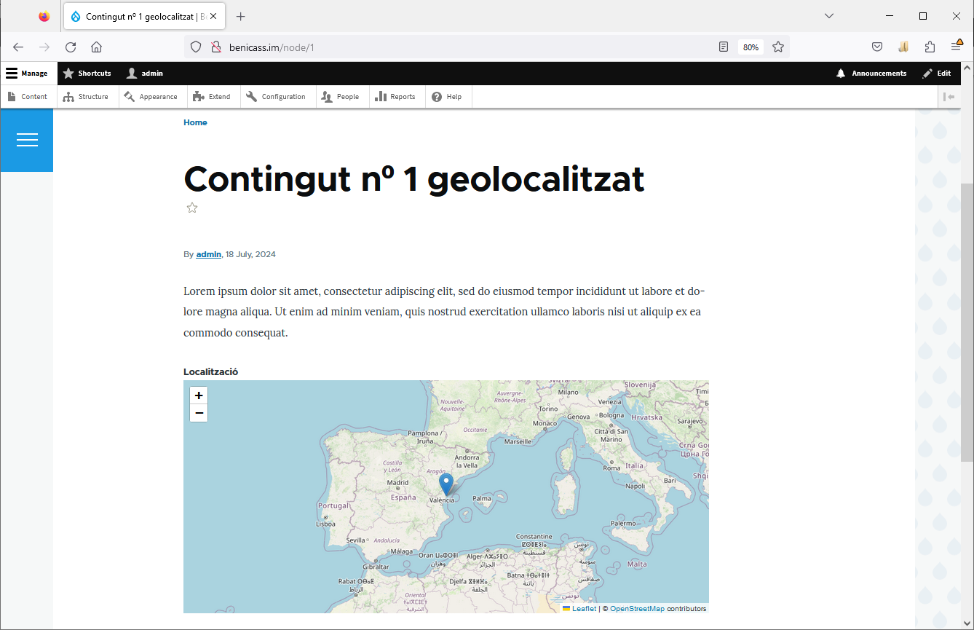Go back using the browser back arrow
Viewport: 974px width, 630px height.
(18, 47)
